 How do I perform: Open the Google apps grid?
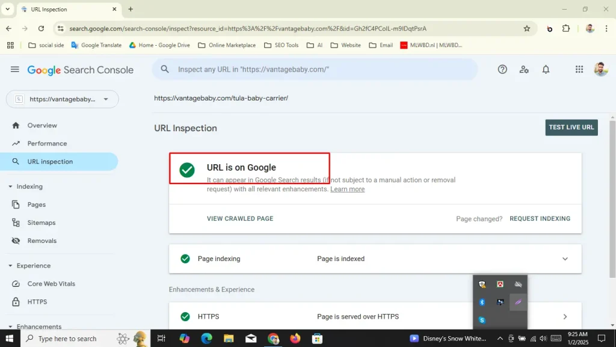tap(579, 70)
